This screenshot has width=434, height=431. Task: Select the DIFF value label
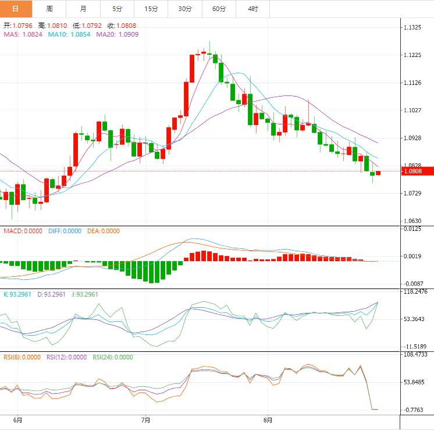coord(64,231)
